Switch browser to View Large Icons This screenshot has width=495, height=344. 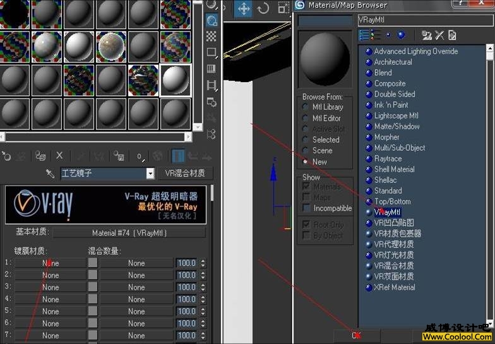click(x=401, y=35)
